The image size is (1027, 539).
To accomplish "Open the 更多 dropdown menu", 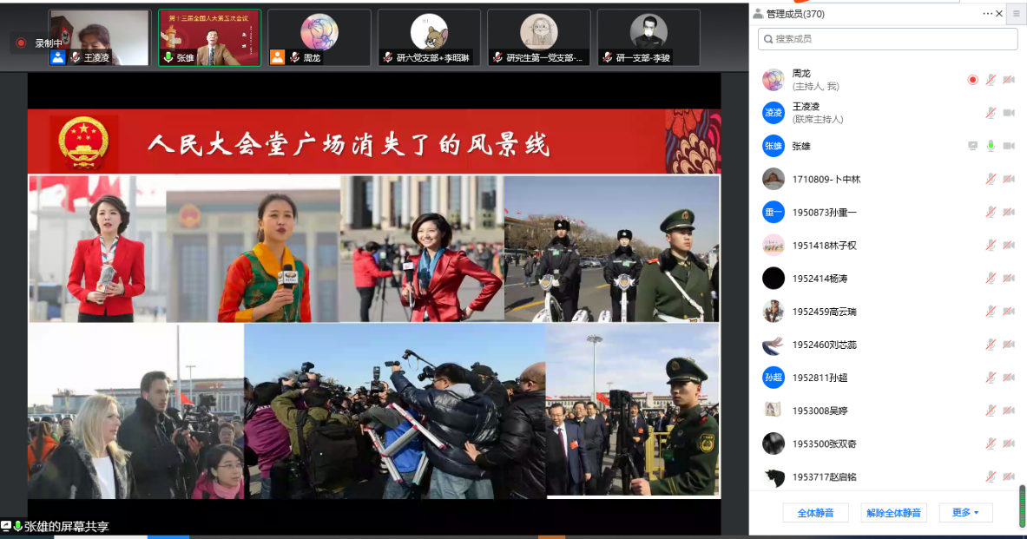I will pos(964,513).
